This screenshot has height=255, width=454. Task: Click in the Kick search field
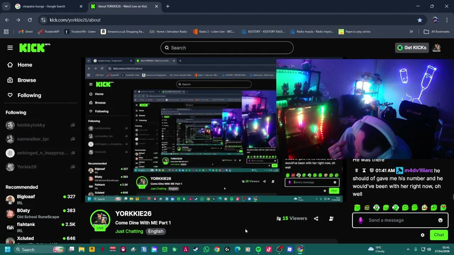227,48
